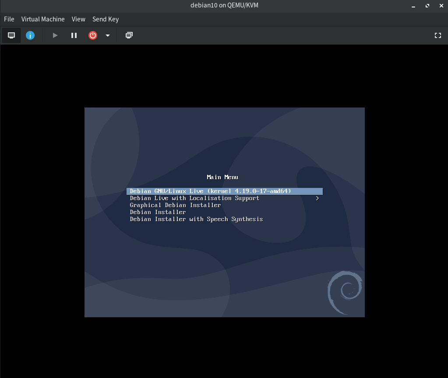Image resolution: width=448 pixels, height=378 pixels.
Task: Expand the shutdown options dropdown arrow
Action: pyautogui.click(x=108, y=35)
